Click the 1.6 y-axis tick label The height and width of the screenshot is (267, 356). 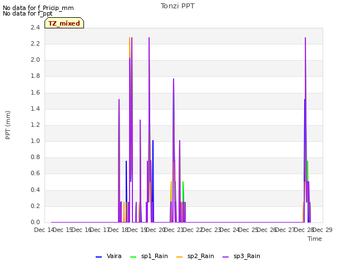pyautogui.click(x=35, y=93)
